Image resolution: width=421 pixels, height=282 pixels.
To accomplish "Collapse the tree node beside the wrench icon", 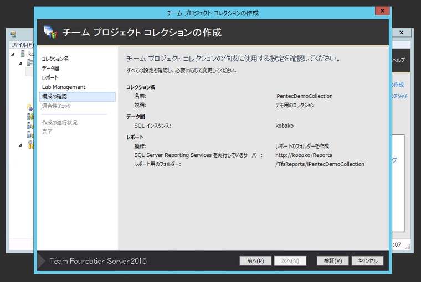I will [x=20, y=145].
